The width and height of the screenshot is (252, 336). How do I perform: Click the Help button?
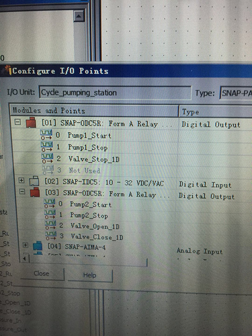[x=90, y=275]
